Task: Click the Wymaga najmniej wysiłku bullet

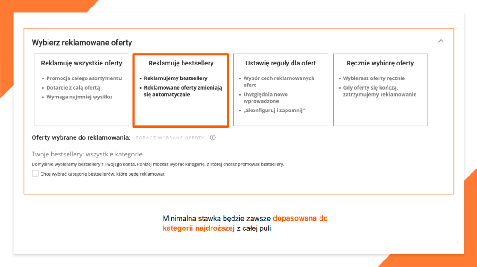Action: click(x=79, y=97)
